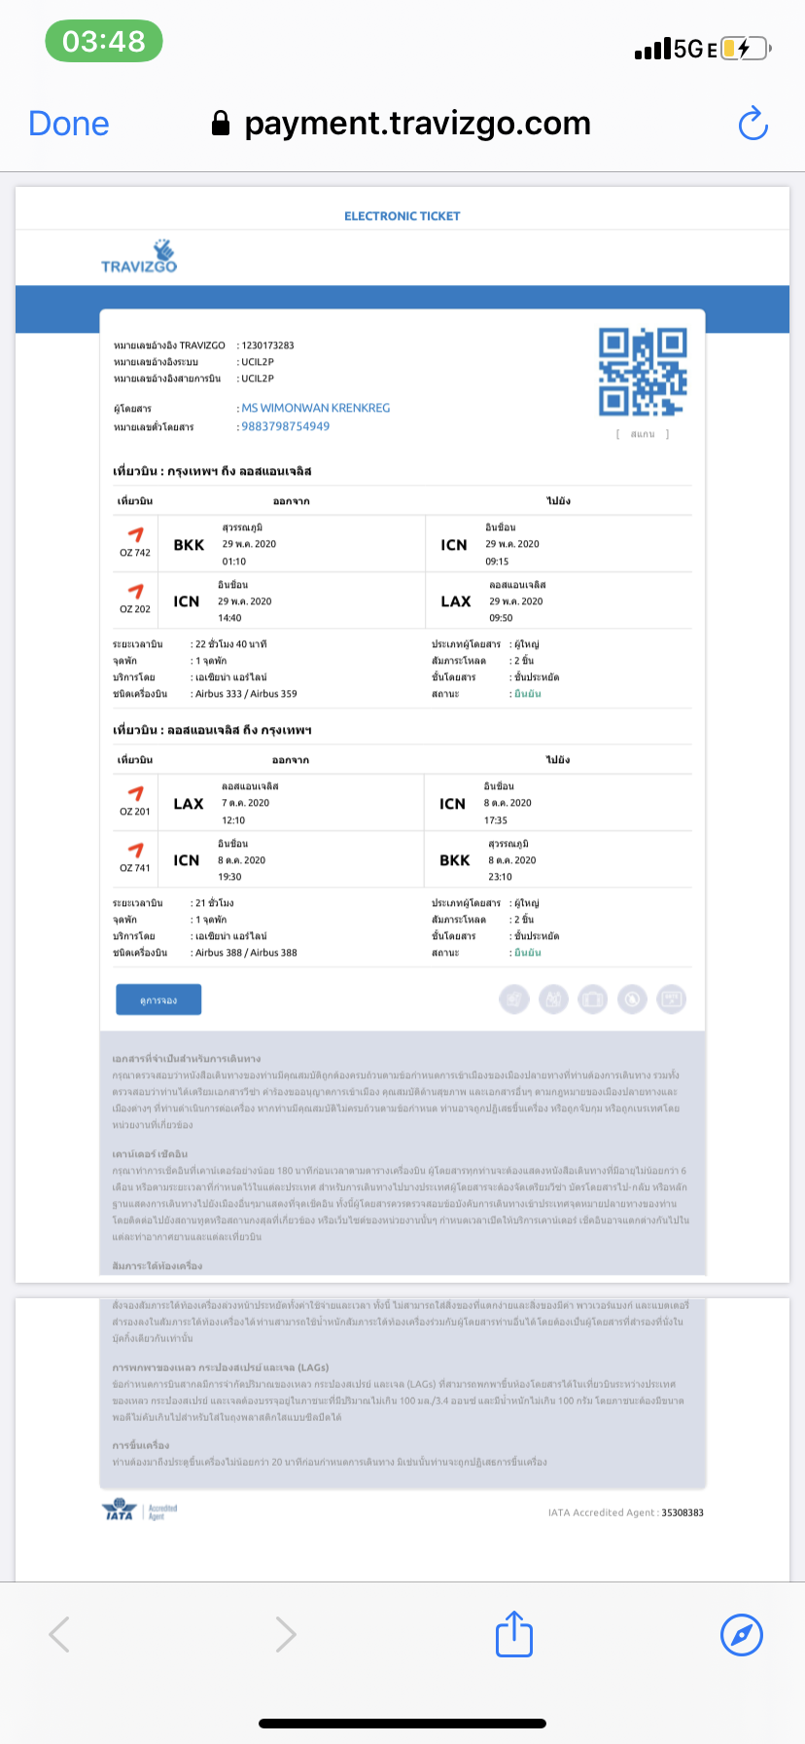Tap the ELECTRONIC TICKET heading
The height and width of the screenshot is (1744, 805).
tap(402, 216)
